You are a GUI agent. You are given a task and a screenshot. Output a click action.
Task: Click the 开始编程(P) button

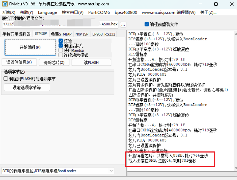pyautogui.click(x=30, y=47)
